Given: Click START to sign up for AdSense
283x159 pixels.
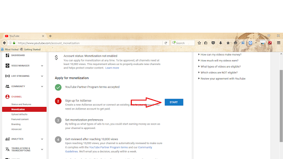Looking at the screenshot, I should (x=174, y=102).
